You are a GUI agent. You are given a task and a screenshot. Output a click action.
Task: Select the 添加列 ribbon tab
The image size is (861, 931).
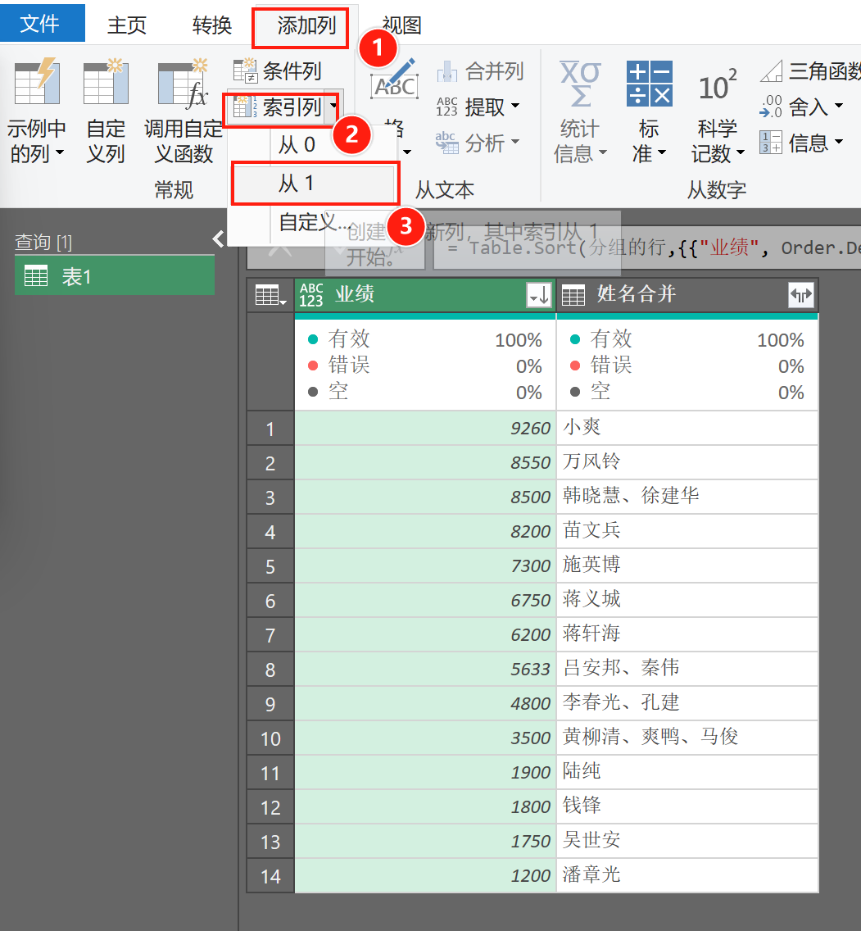click(306, 25)
